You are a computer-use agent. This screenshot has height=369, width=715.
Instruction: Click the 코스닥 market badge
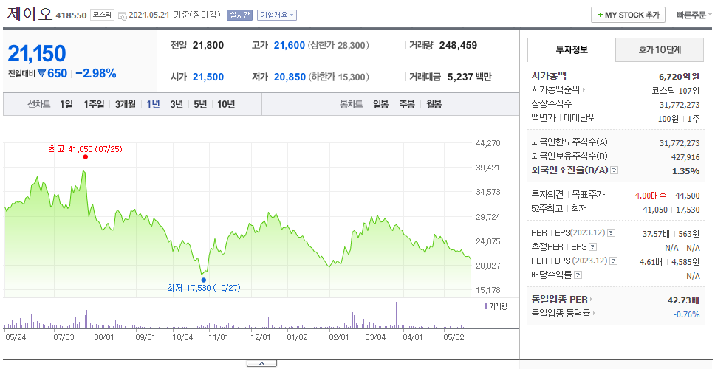pos(102,15)
